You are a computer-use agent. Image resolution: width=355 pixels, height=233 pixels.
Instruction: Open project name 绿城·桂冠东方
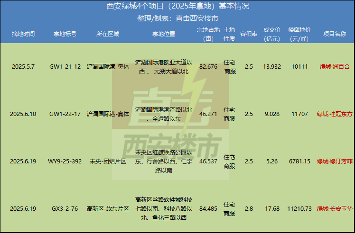coord(335,114)
